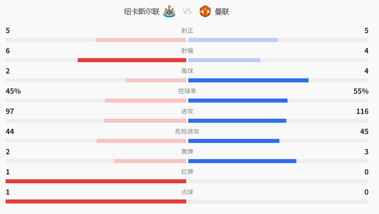This screenshot has height=214, width=379.
Task: Click Manchester United's blue 角球 bar
Action: (248, 80)
